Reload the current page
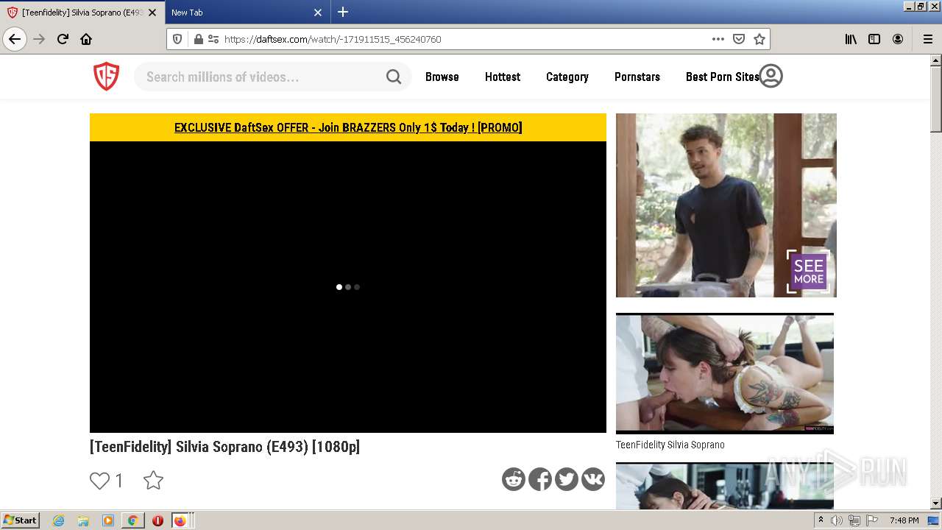 pos(63,39)
